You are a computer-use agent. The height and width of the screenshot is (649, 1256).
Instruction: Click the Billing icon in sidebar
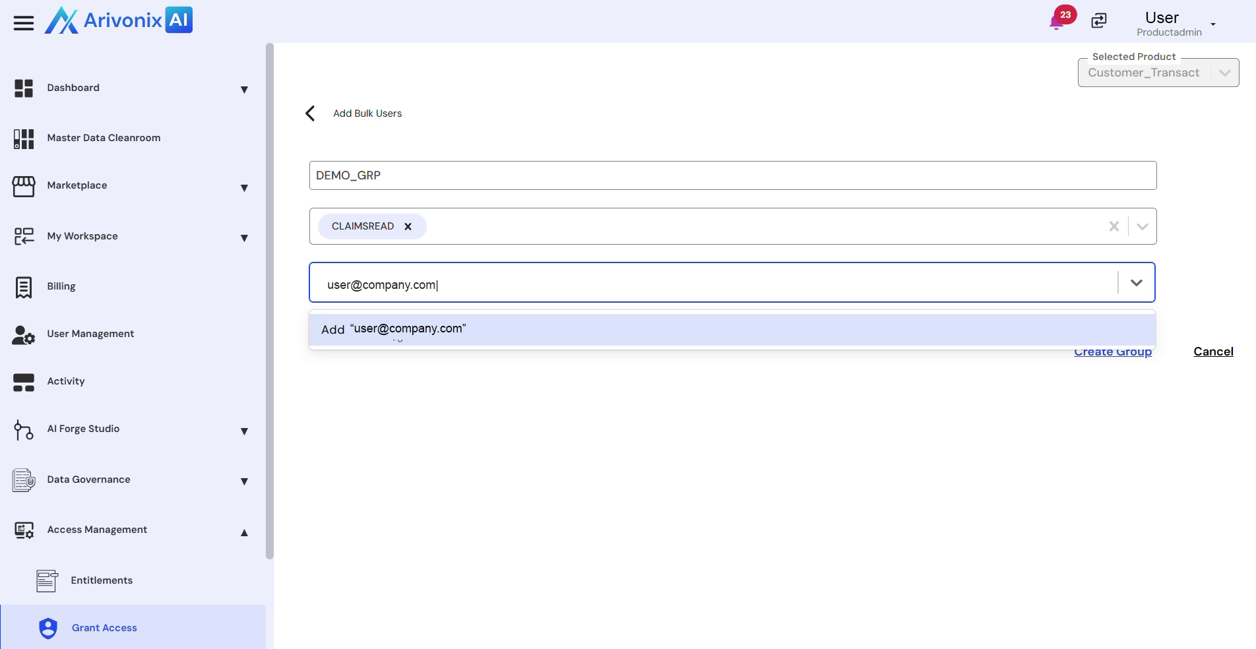pyautogui.click(x=24, y=287)
